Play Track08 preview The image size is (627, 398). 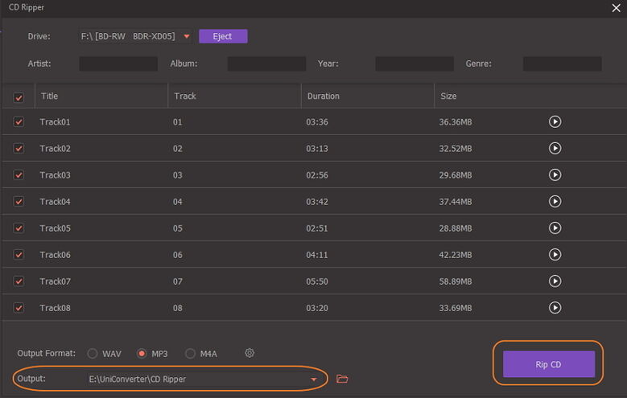555,308
